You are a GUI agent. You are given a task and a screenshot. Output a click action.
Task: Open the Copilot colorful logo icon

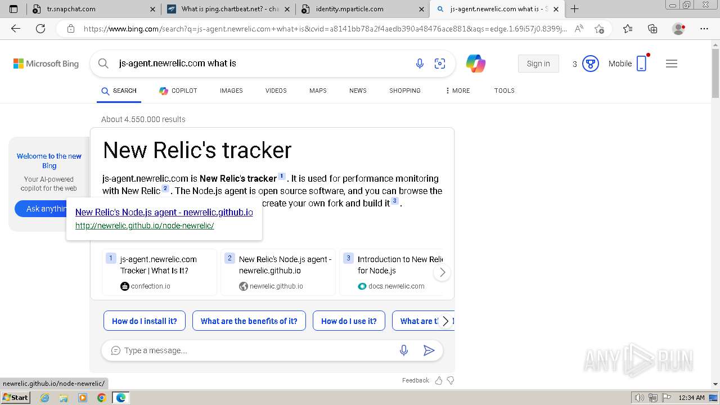tap(476, 64)
